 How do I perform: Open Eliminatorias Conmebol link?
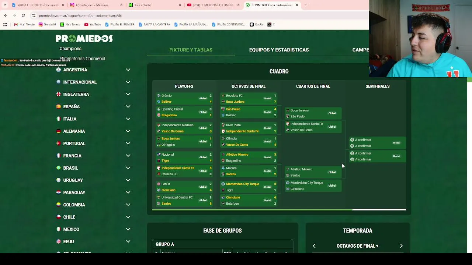click(82, 59)
